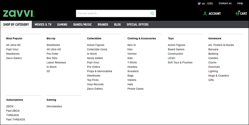The height and width of the screenshot is (125, 249).
Task: Open the Homeware heading
Action: [215, 38]
